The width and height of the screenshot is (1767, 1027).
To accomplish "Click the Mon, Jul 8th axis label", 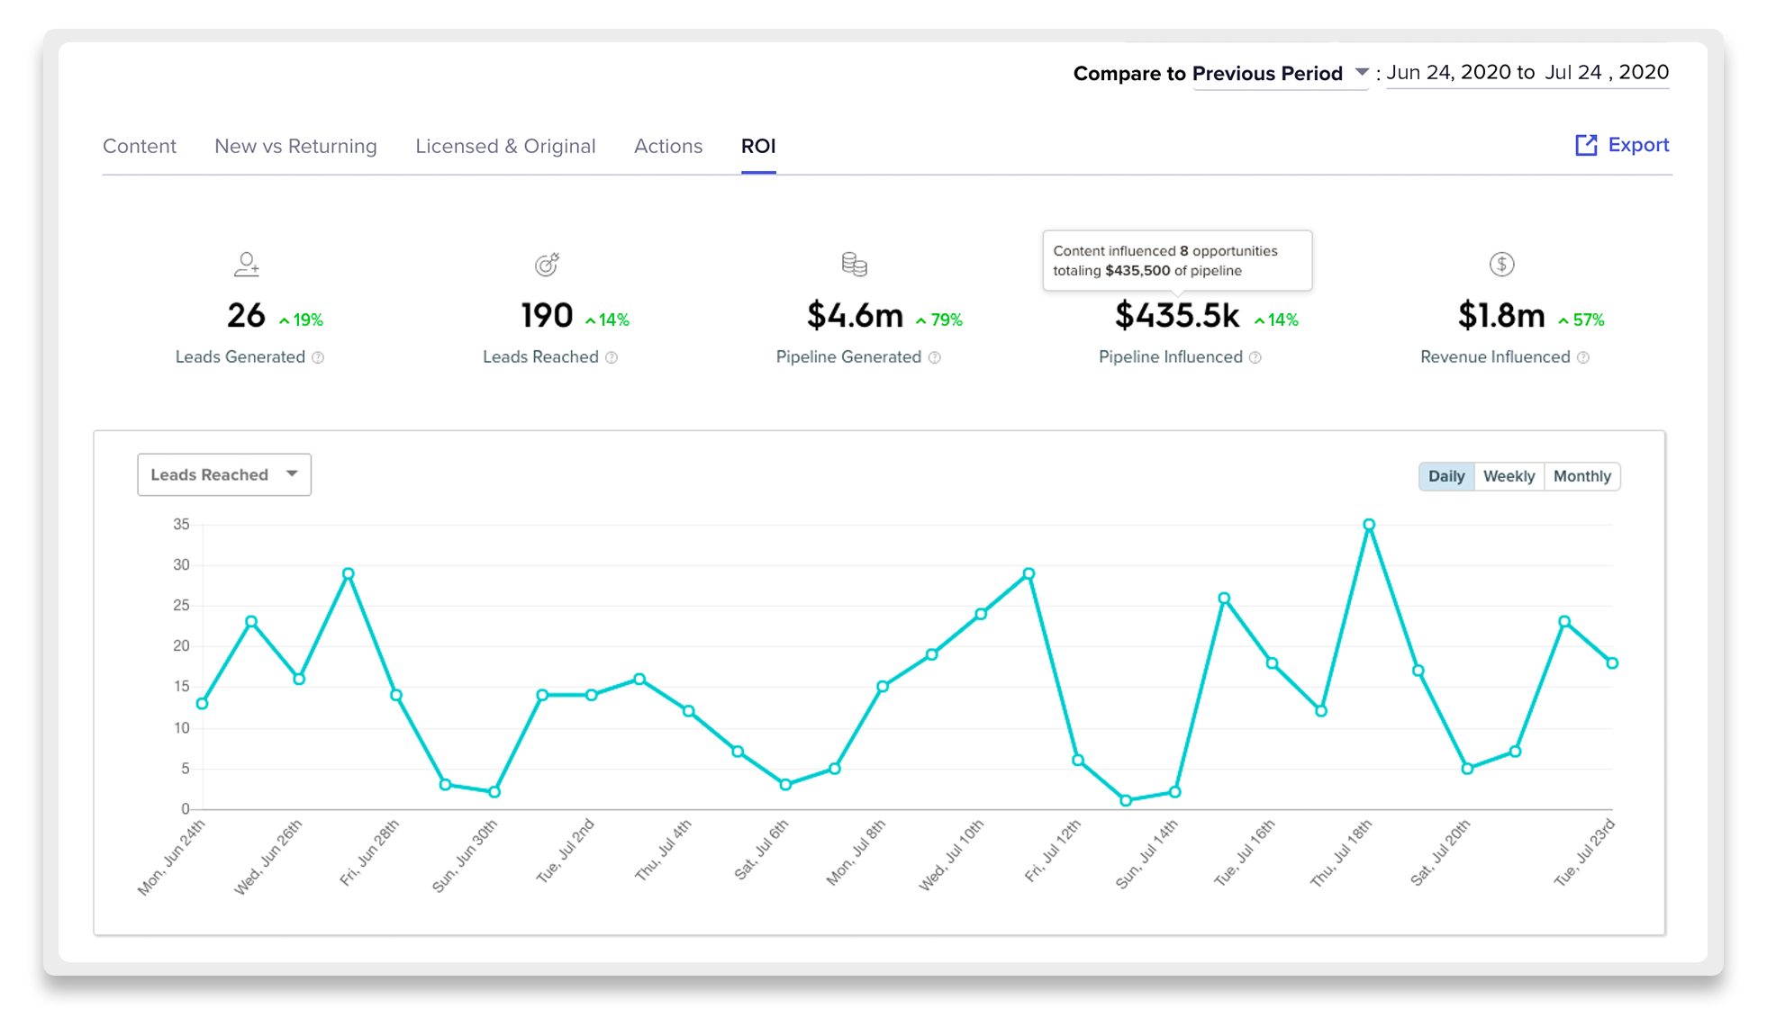I will click(856, 852).
